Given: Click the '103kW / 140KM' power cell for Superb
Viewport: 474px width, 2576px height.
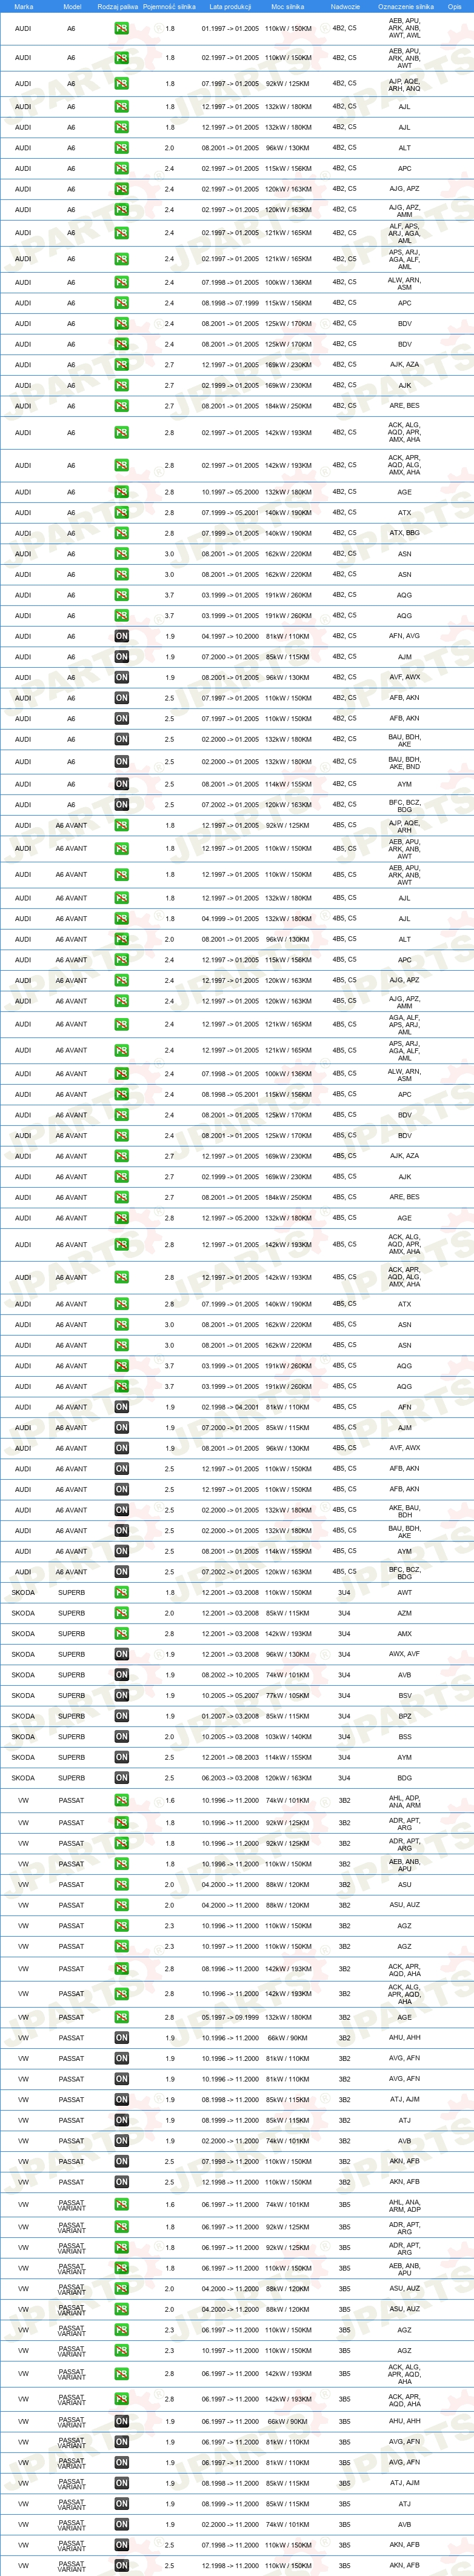Looking at the screenshot, I should click(287, 1737).
